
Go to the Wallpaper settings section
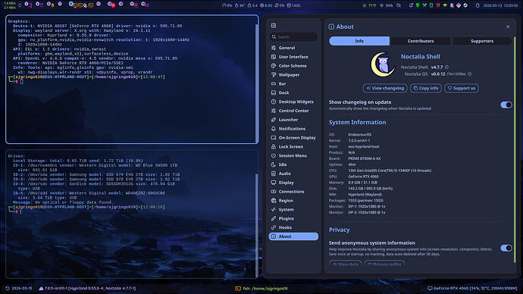(x=293, y=75)
